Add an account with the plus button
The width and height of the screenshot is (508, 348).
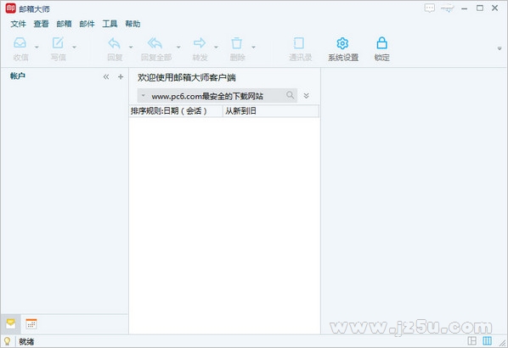click(121, 76)
